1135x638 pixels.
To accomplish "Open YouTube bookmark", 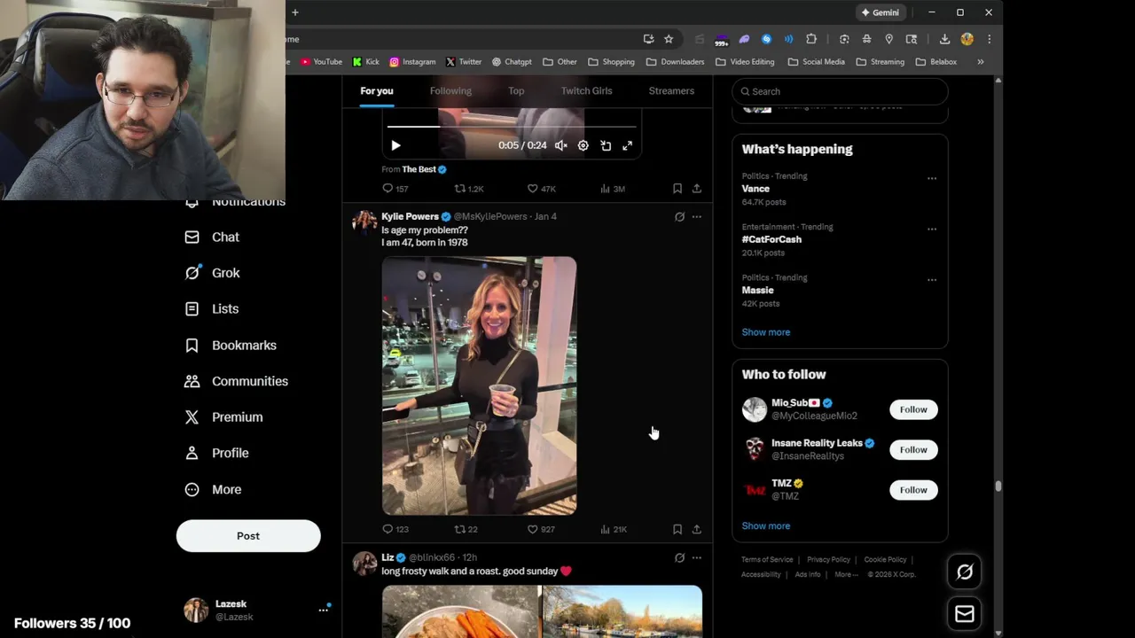I will click(x=321, y=62).
